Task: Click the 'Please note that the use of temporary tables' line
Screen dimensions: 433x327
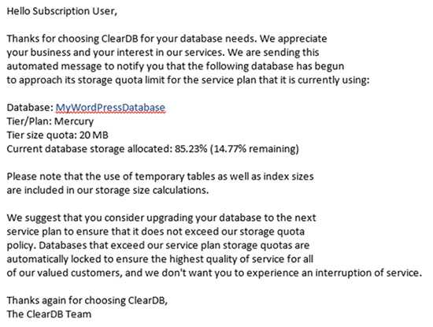Action: tap(160, 177)
